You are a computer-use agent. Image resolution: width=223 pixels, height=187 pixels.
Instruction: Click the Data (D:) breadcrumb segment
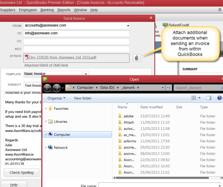coord(107,88)
